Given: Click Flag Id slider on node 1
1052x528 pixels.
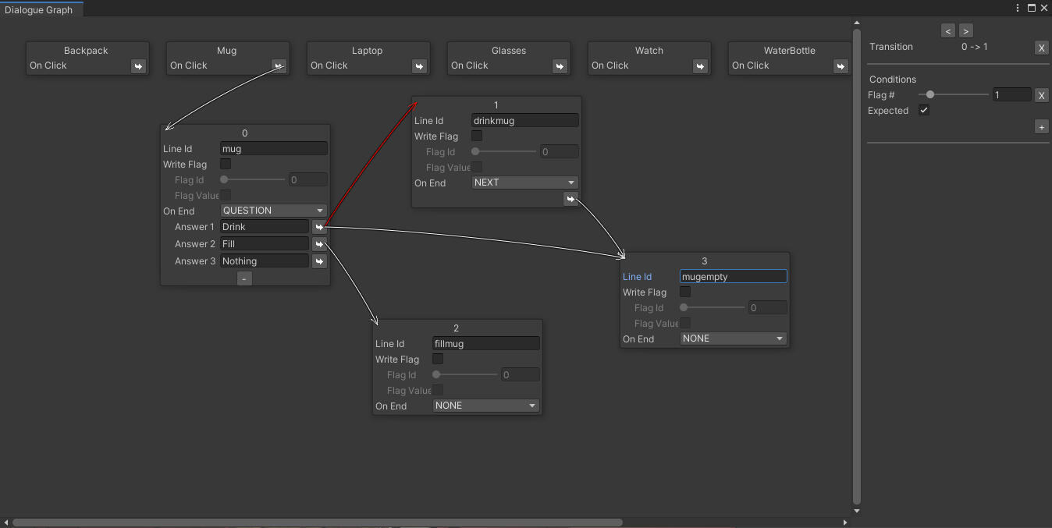Looking at the screenshot, I should coord(505,152).
